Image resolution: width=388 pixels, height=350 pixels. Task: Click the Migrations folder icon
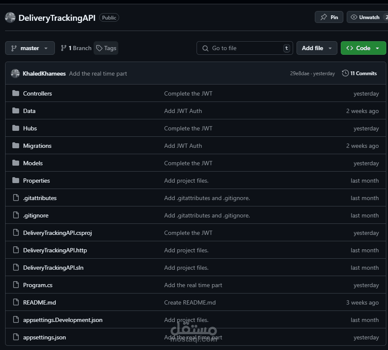tap(16, 146)
